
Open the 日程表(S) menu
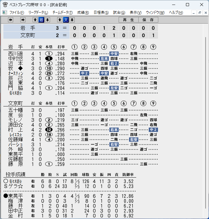[x=101, y=13]
